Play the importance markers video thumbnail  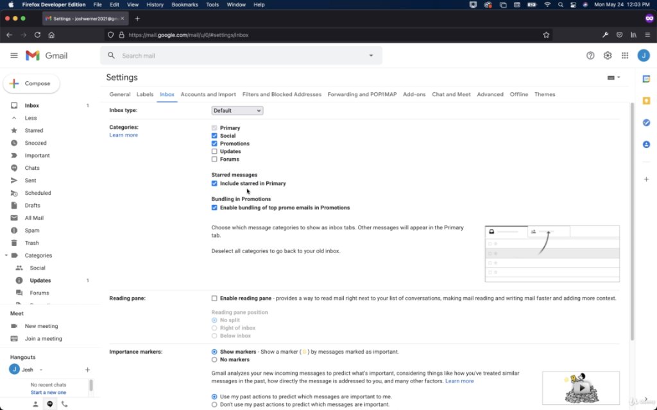tap(581, 388)
